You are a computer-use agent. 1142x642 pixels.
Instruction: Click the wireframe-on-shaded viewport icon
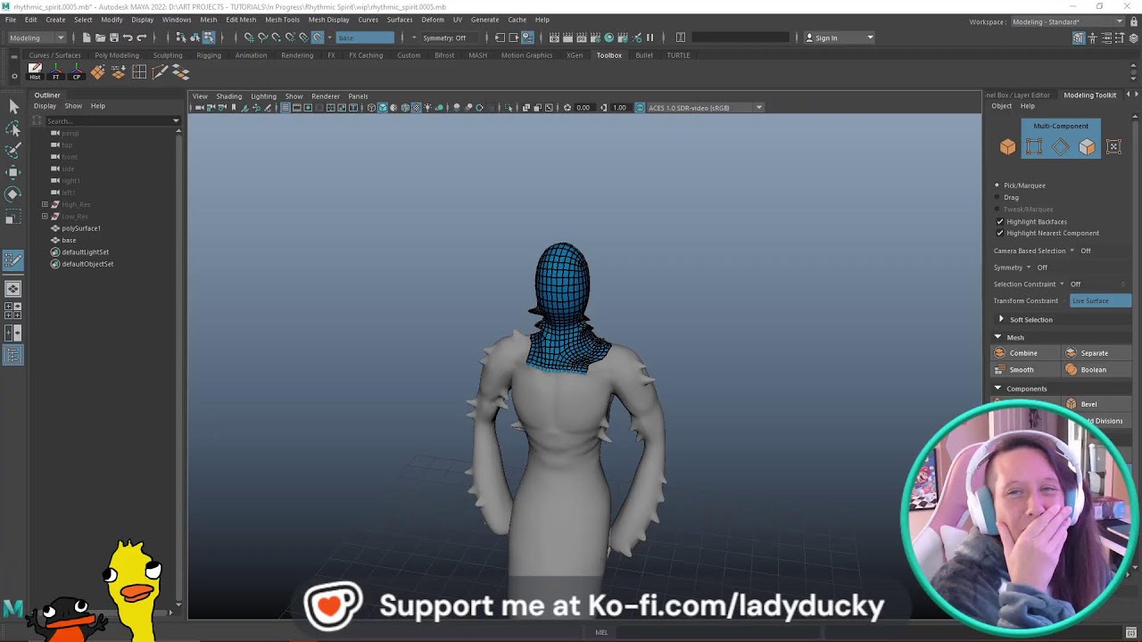(405, 108)
